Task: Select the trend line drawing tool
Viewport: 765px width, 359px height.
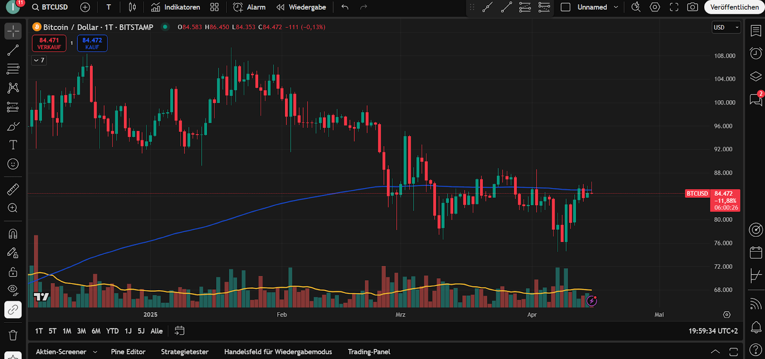Action: pos(13,50)
